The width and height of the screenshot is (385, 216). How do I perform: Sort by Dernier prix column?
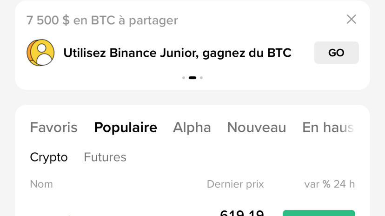(x=235, y=184)
